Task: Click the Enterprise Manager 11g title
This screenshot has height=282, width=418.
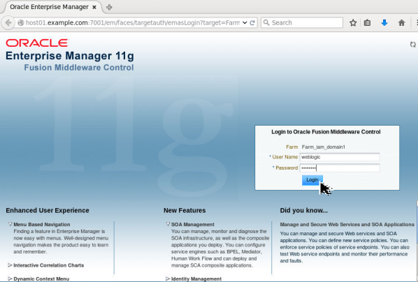Action: click(x=70, y=56)
